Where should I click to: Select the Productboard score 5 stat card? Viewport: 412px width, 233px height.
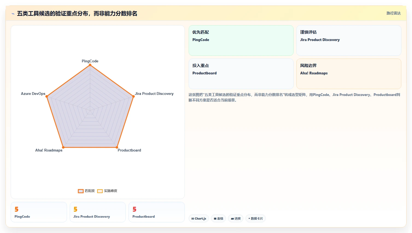tap(157, 212)
